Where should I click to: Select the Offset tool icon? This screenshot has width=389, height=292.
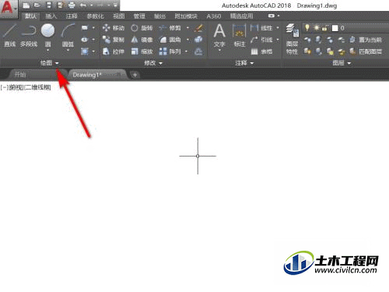[x=198, y=51]
